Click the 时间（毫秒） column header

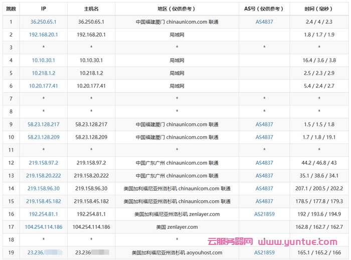coord(318,9)
